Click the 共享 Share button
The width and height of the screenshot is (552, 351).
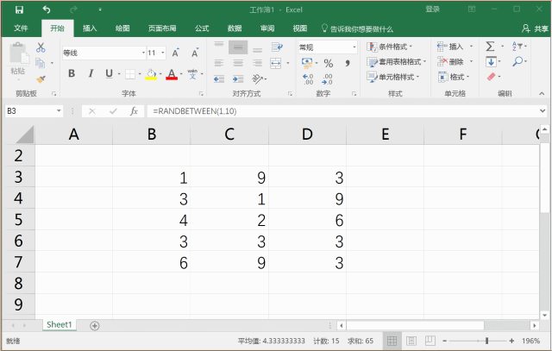tap(535, 28)
